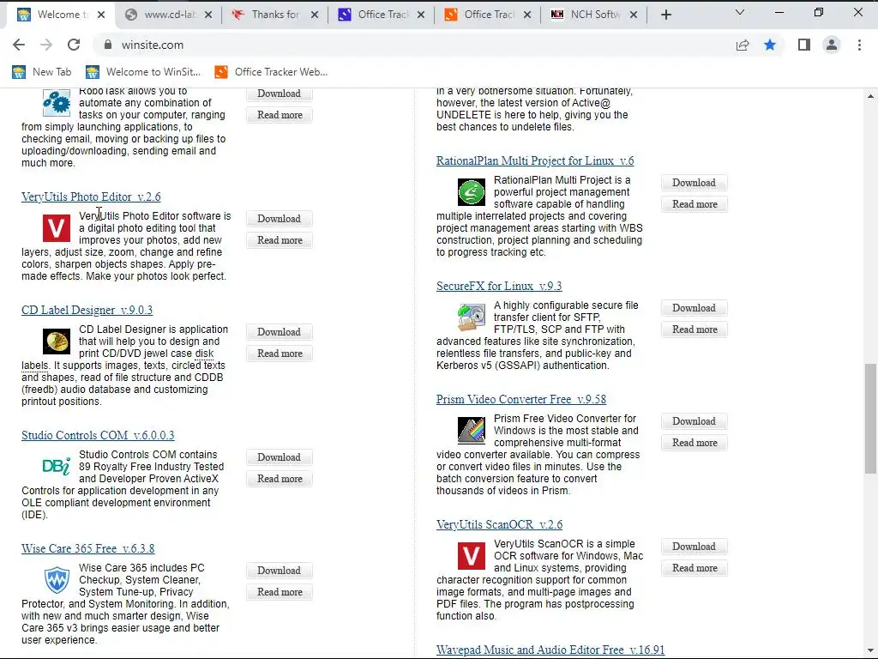Download Studio Controls COM
878x659 pixels.
pyautogui.click(x=280, y=457)
